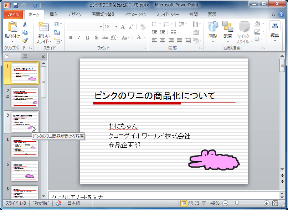Click "Profile" theme name in status bar
Viewport: 288px width, 210px height.
[x=41, y=203]
